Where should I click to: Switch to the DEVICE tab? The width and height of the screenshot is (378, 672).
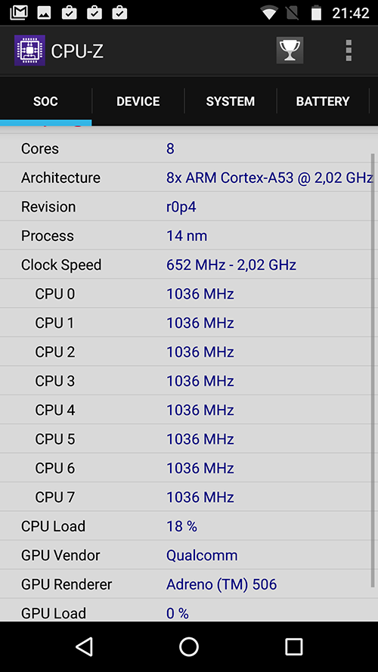click(138, 101)
